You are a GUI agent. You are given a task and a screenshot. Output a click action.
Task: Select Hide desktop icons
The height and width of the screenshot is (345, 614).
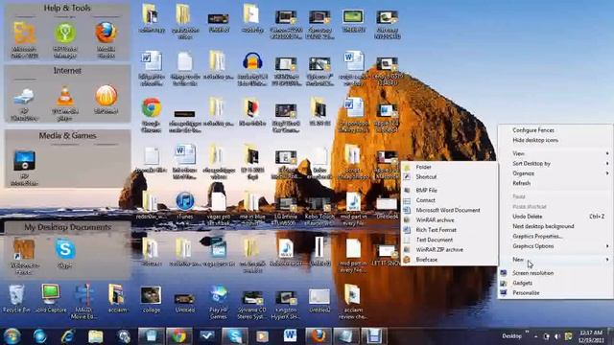555,140
